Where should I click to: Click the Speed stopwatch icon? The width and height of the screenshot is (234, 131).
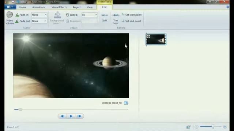click(x=67, y=15)
